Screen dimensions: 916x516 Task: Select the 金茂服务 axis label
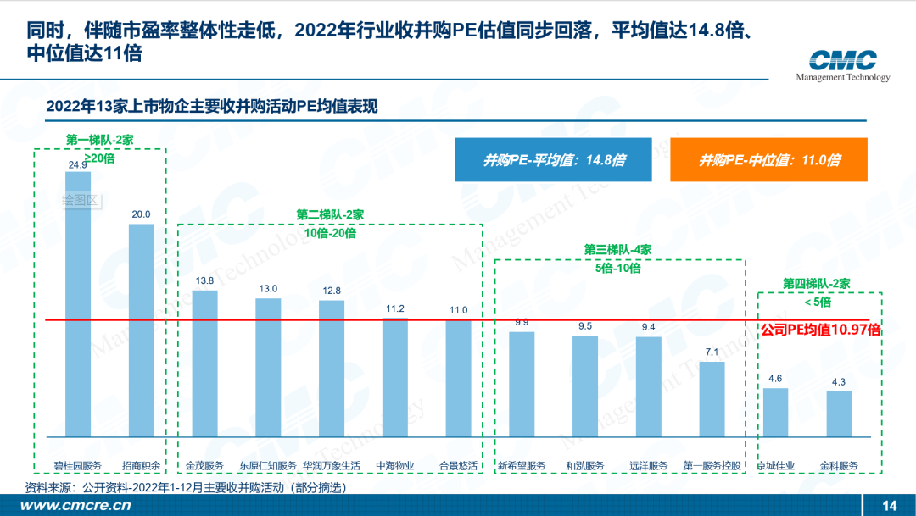tap(204, 466)
